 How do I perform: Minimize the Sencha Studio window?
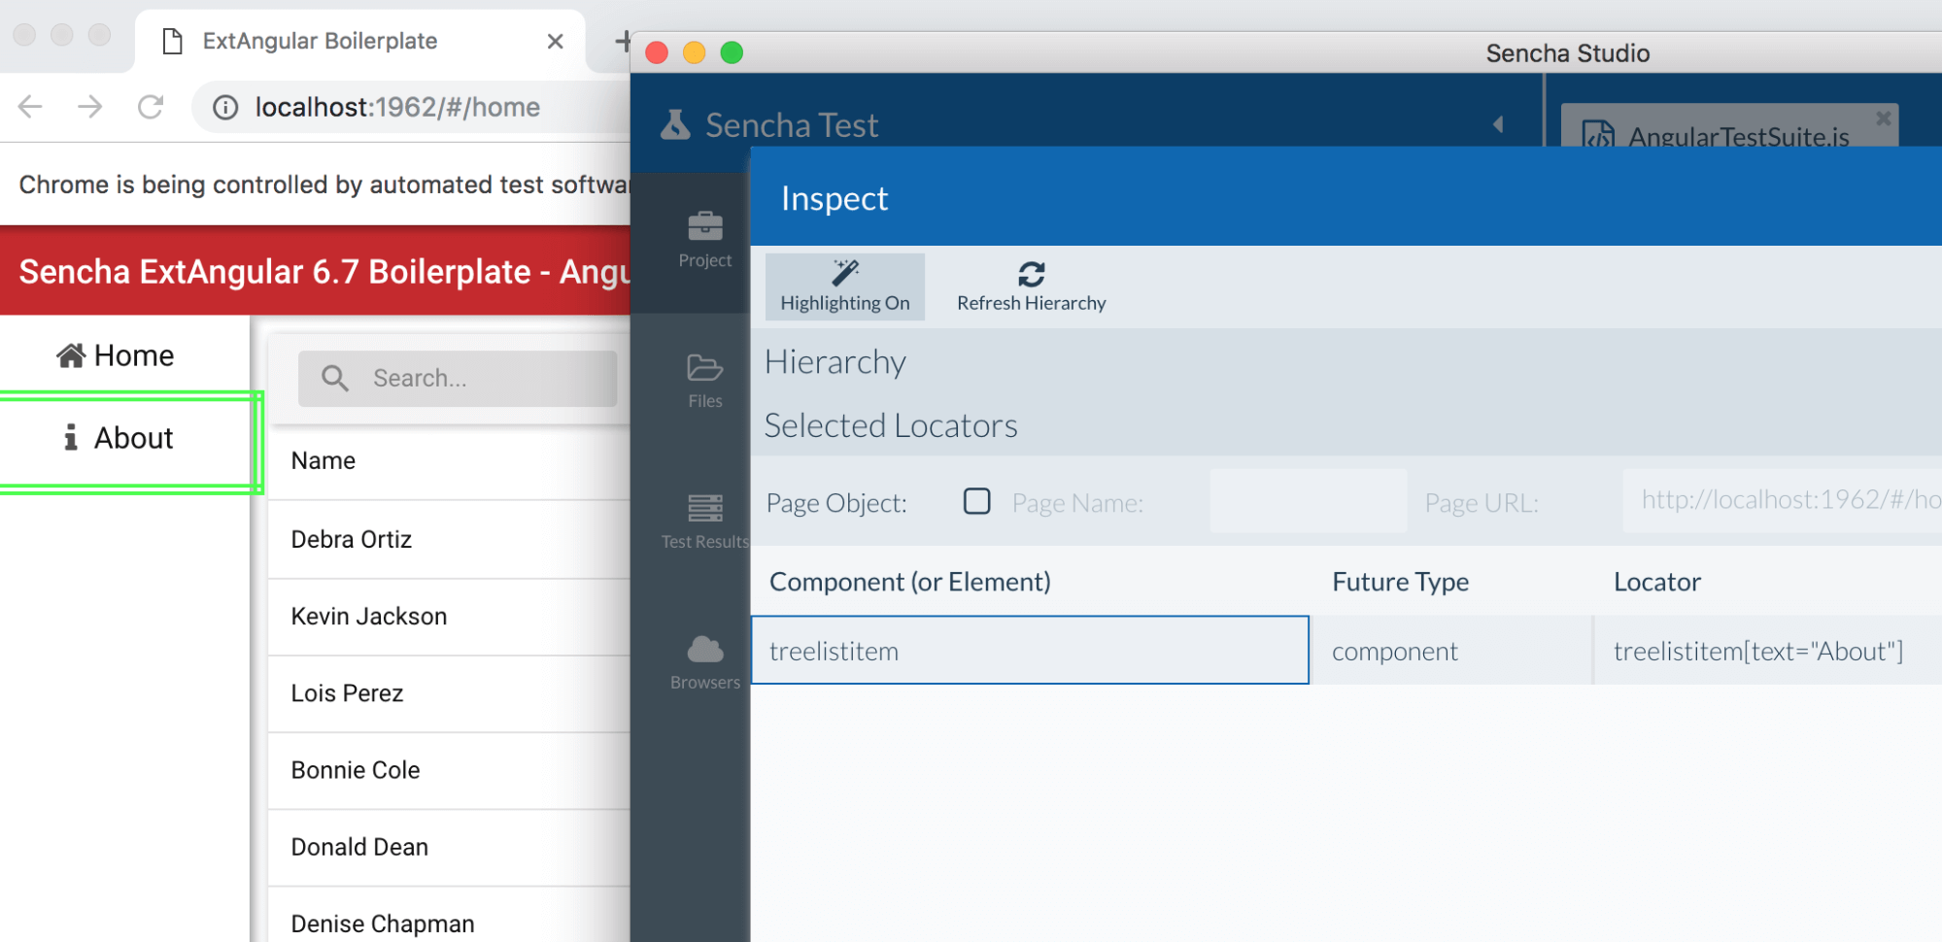pos(694,52)
